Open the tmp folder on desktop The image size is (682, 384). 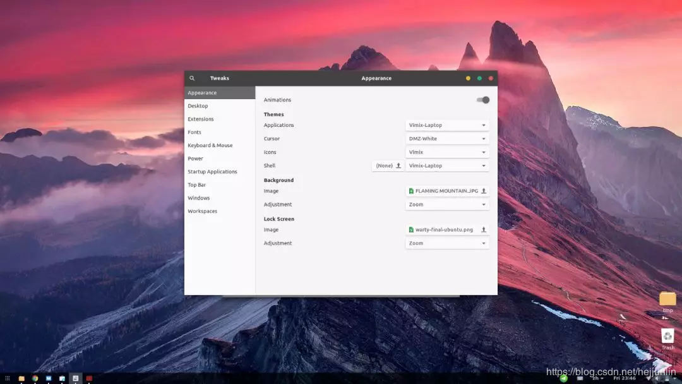click(x=667, y=302)
